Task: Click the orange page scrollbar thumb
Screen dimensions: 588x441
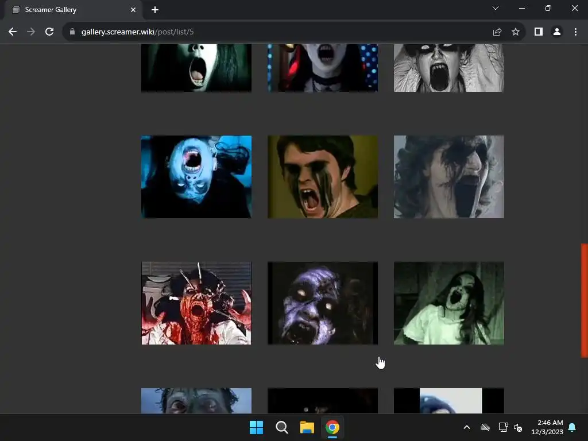Action: pos(584,300)
